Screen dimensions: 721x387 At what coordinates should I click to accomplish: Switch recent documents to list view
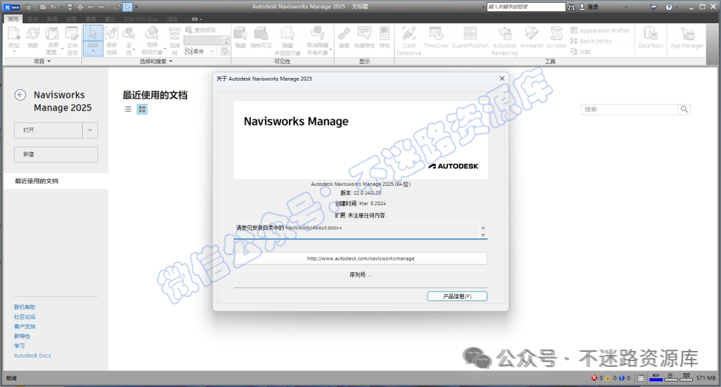pyautogui.click(x=128, y=109)
